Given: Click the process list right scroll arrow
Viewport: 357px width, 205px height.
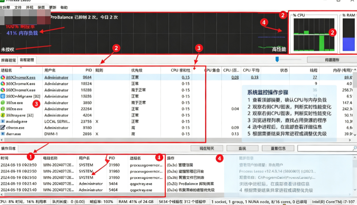Looking at the screenshot, I should tap(350, 140).
